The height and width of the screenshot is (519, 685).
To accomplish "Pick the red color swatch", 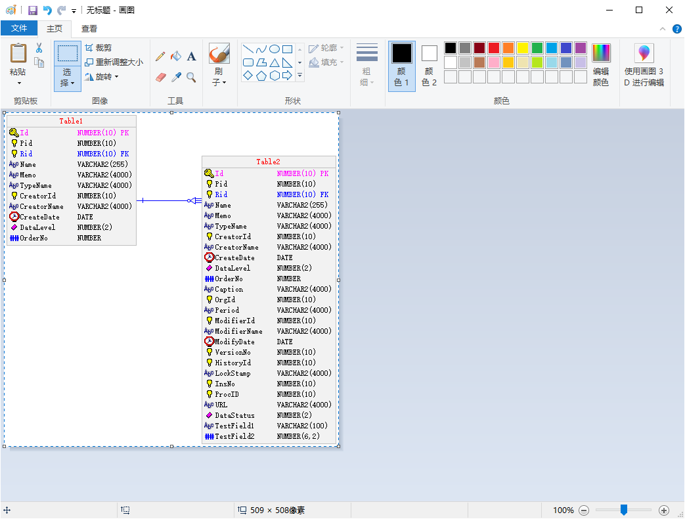I will coord(494,47).
